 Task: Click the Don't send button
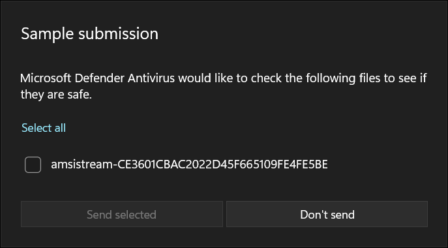click(327, 214)
